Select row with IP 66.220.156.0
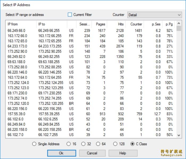This screenshot has width=186, height=159. click(90, 109)
